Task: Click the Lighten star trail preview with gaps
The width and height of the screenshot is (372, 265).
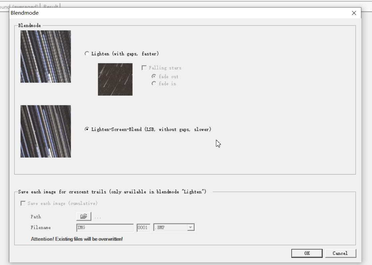Action: (46, 57)
